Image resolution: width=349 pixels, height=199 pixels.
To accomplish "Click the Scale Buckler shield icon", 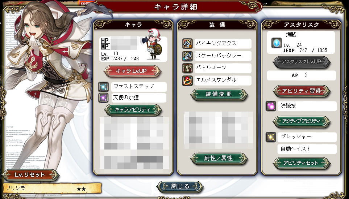I will 187,56.
